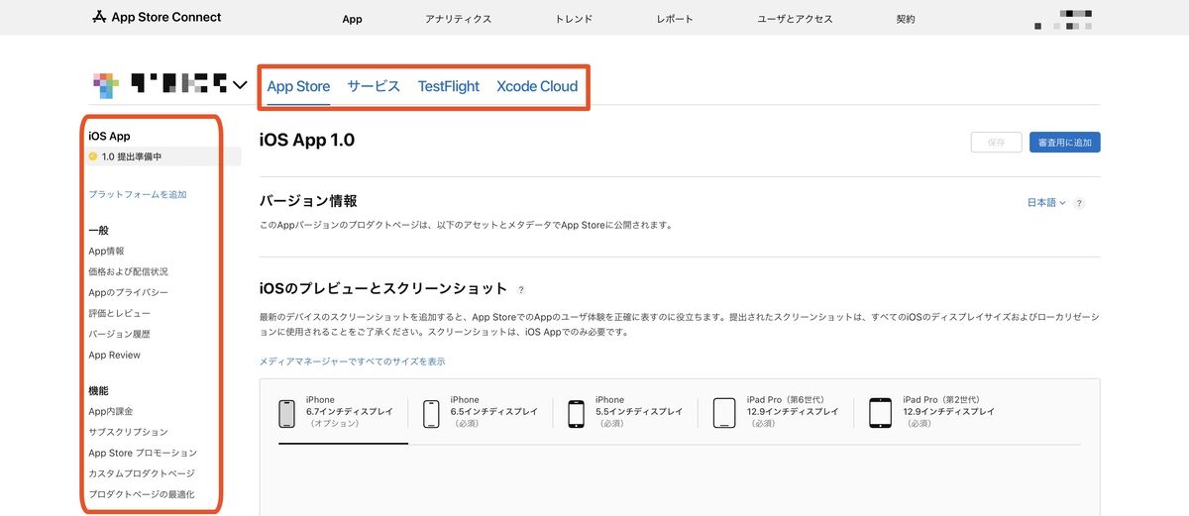Open the 日本語 language dropdown
The height and width of the screenshot is (516, 1189).
1046,203
